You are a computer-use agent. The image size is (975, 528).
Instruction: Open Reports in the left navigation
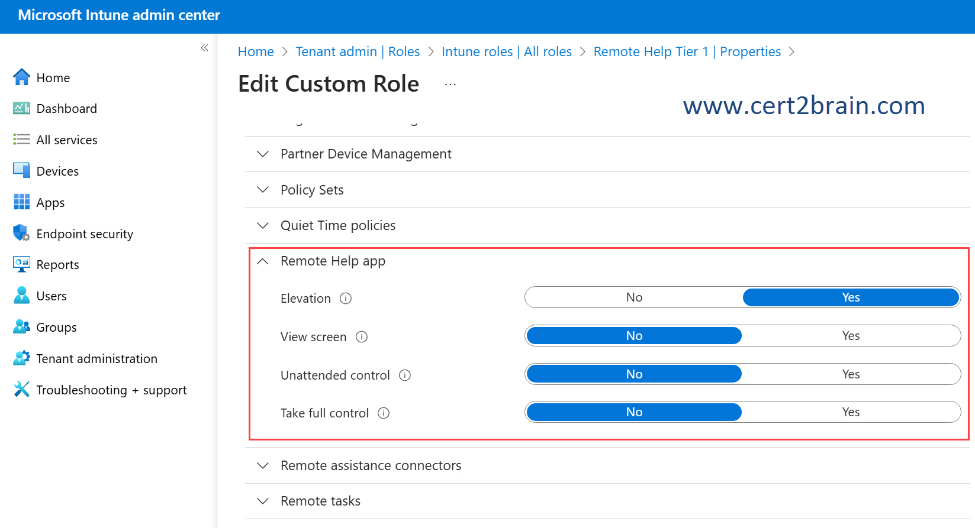[57, 265]
